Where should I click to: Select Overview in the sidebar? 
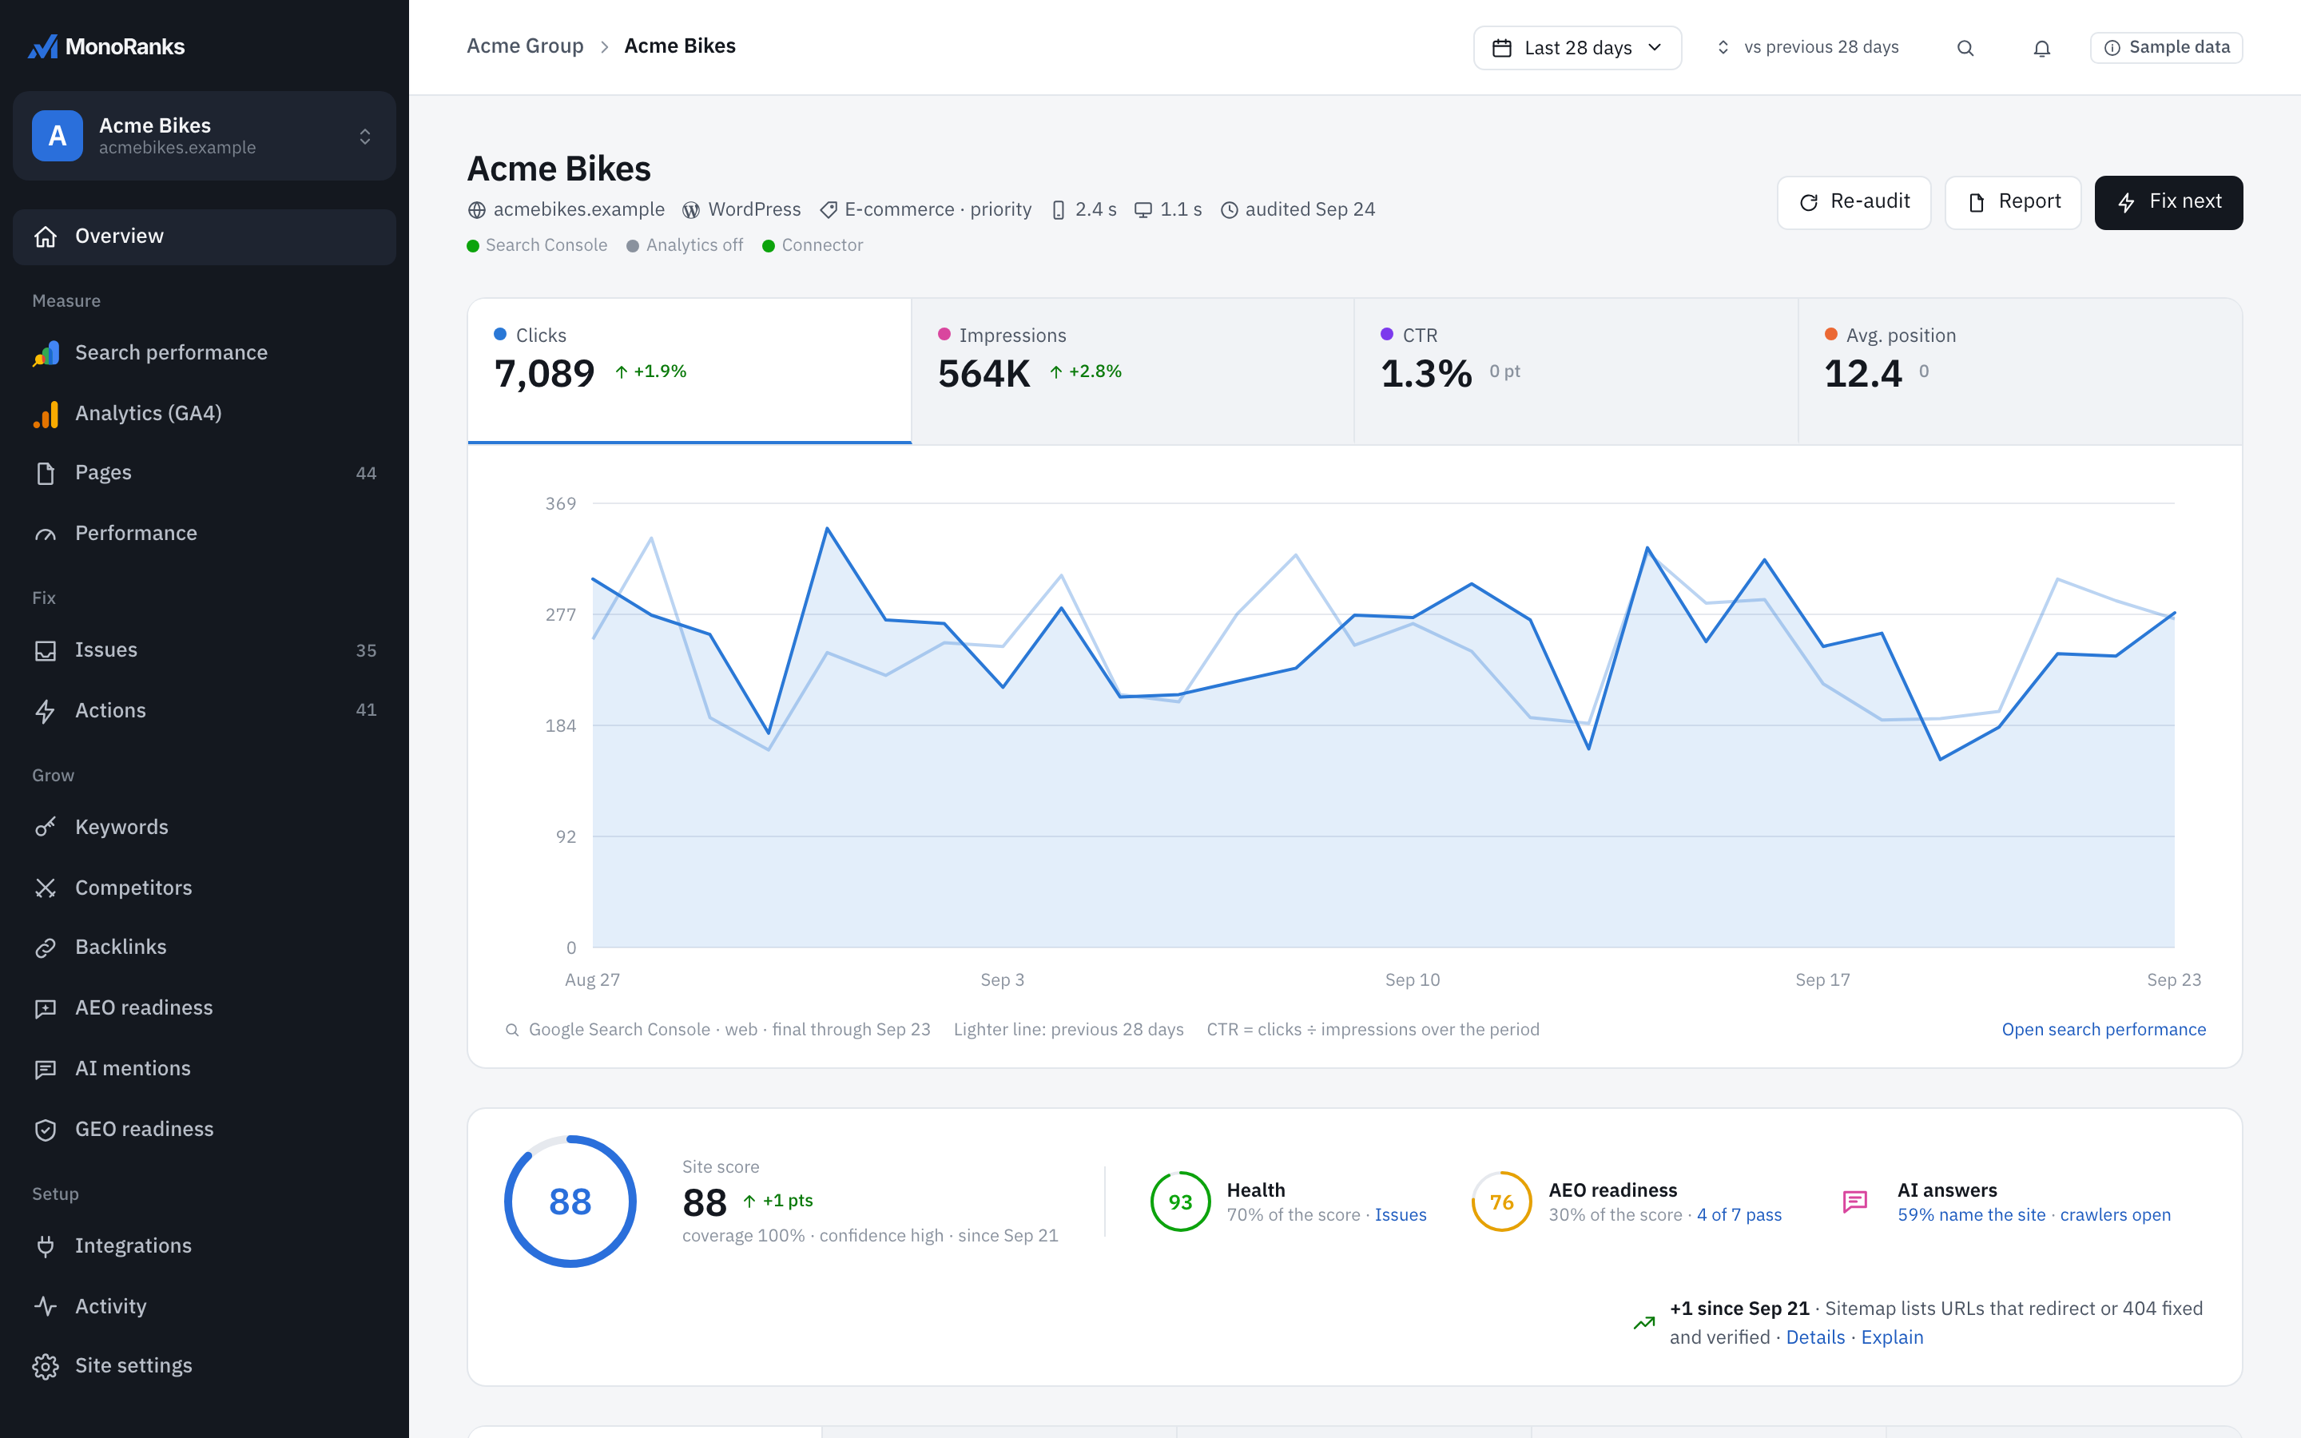[205, 236]
